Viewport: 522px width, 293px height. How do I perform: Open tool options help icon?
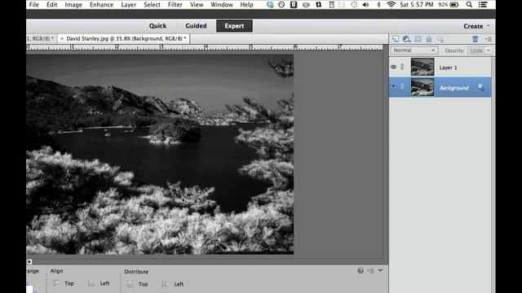coord(361,271)
